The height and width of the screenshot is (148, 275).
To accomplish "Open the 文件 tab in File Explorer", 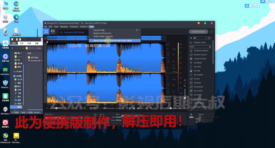I will [x=14, y=43].
